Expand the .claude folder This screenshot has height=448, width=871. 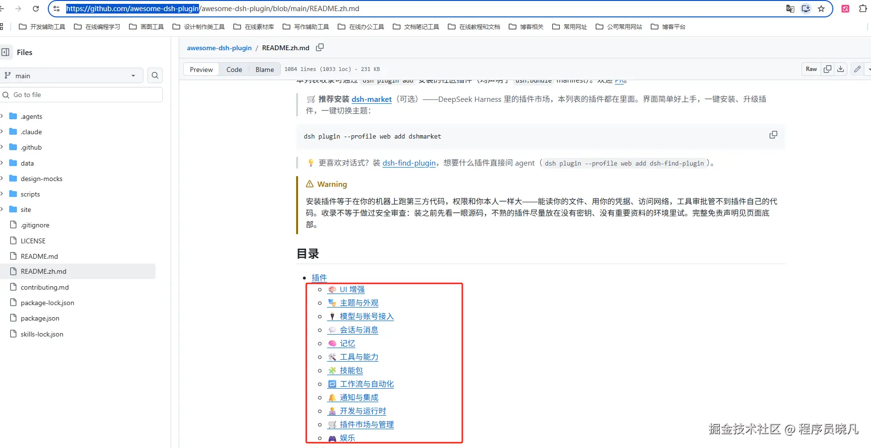(2, 131)
